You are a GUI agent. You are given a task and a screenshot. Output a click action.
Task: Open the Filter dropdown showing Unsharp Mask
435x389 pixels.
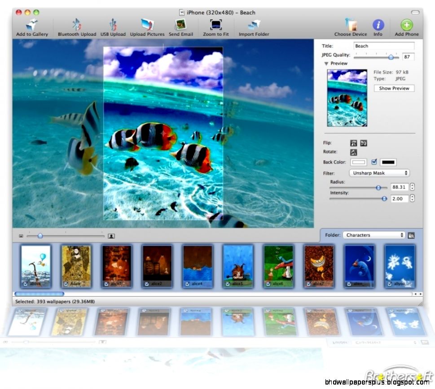coord(379,173)
